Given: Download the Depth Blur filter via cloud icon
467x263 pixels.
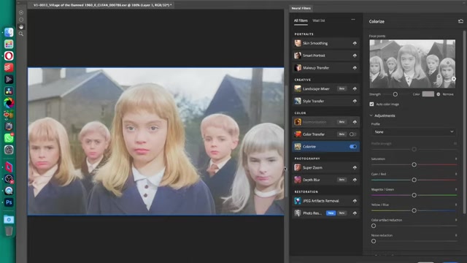Looking at the screenshot, I should click(x=355, y=180).
